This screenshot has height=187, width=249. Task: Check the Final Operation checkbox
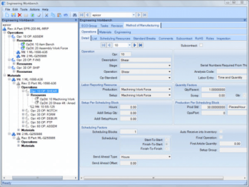(221, 137)
